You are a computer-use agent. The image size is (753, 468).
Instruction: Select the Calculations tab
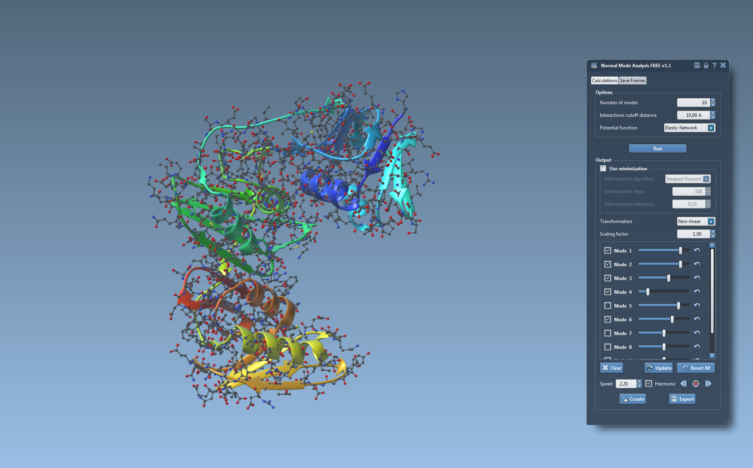pyautogui.click(x=605, y=81)
